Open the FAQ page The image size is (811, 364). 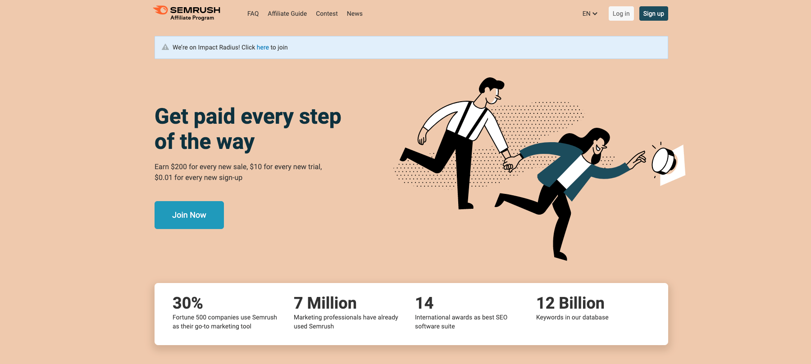(x=253, y=13)
